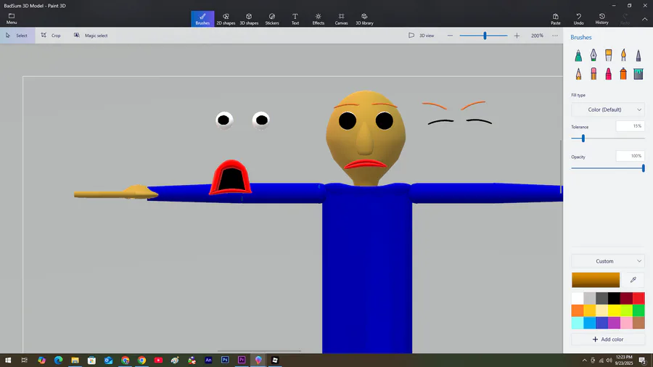Choose the black color swatch
The image size is (653, 367).
[x=615, y=298]
